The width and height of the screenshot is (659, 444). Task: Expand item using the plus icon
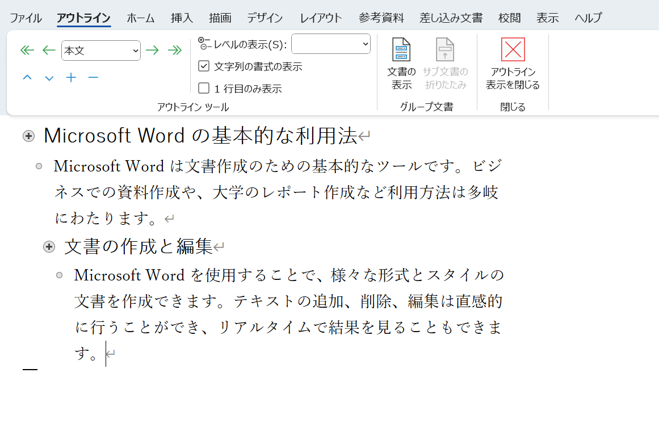point(71,78)
